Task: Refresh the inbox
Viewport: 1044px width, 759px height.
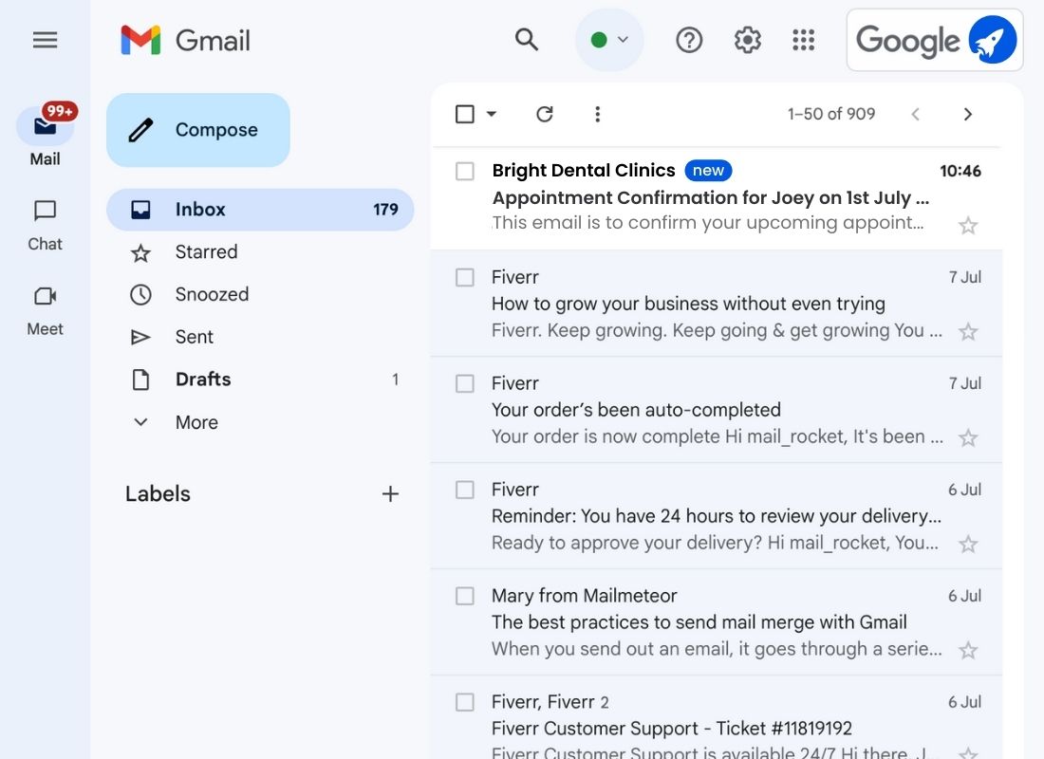Action: 545,113
